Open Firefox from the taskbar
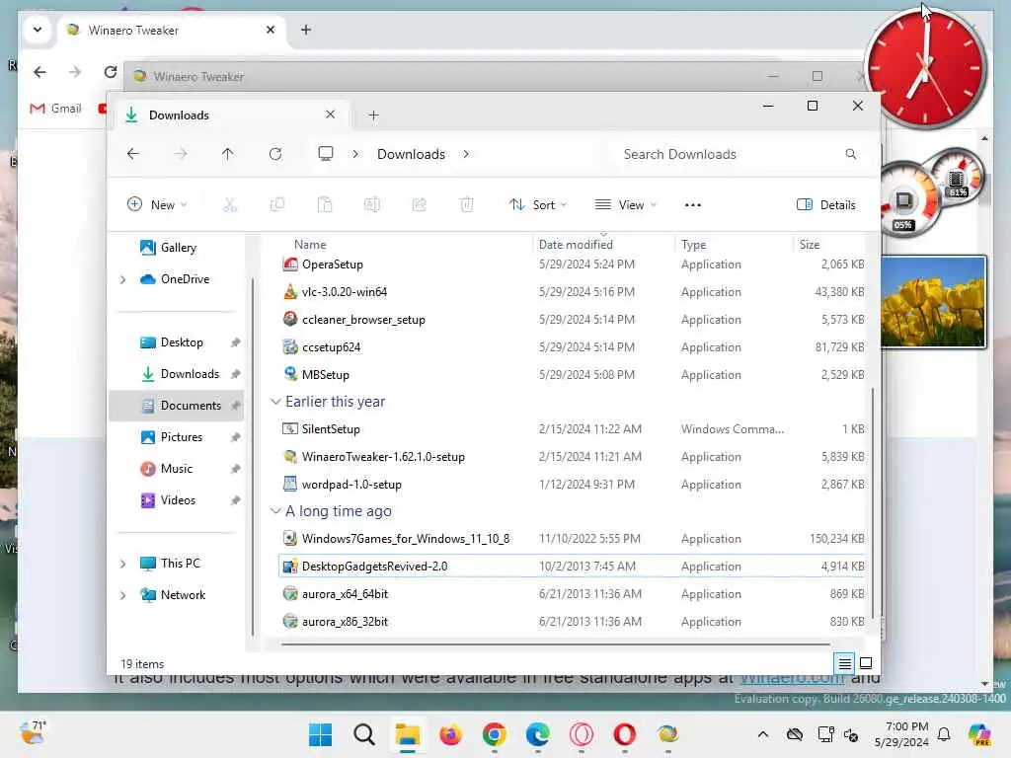Image resolution: width=1011 pixels, height=758 pixels. tap(450, 734)
